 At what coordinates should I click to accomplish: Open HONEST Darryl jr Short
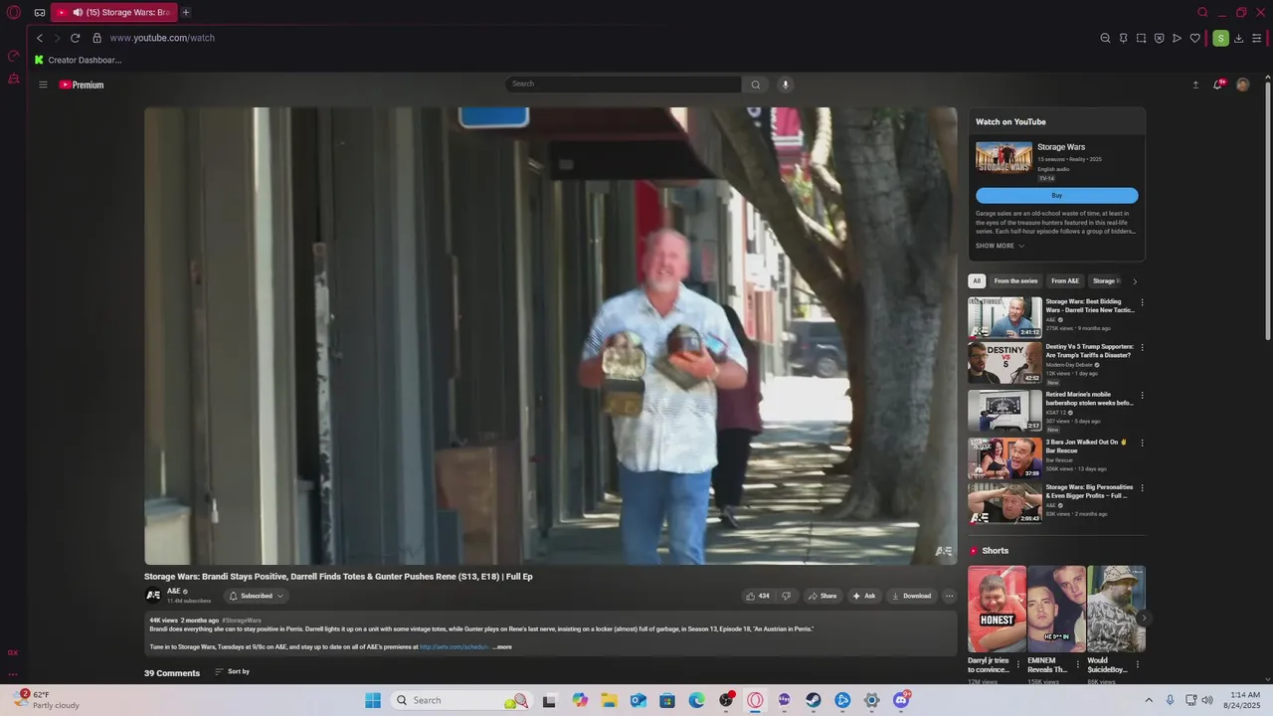point(997,609)
